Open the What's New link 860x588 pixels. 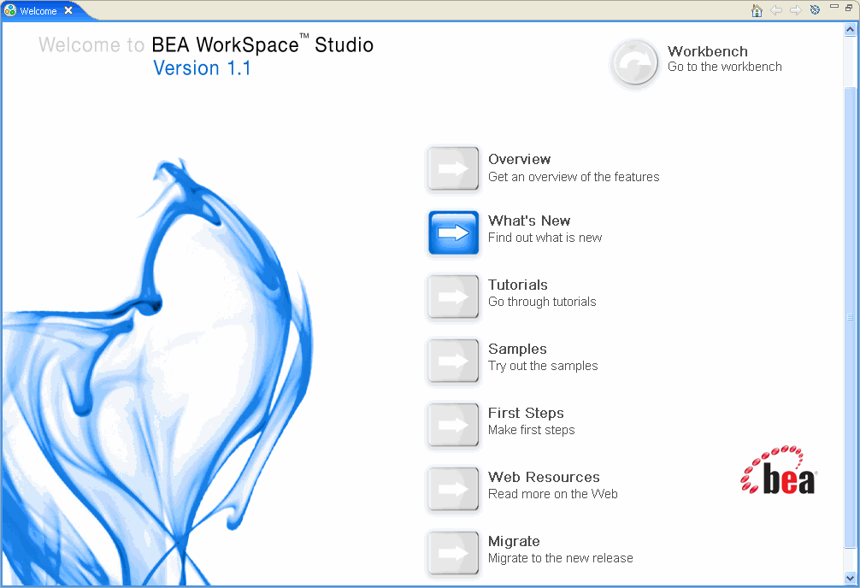click(x=529, y=220)
